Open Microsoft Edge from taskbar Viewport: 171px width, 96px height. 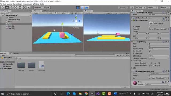pos(68,94)
